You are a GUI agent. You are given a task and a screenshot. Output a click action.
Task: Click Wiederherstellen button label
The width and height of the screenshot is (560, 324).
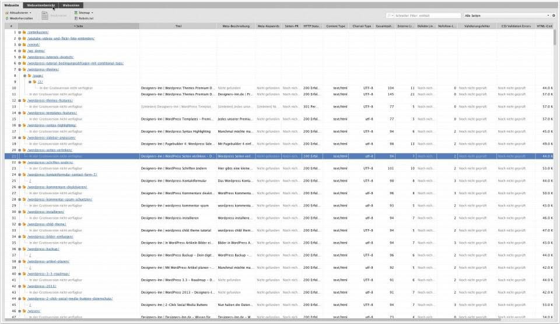pyautogui.click(x=21, y=18)
